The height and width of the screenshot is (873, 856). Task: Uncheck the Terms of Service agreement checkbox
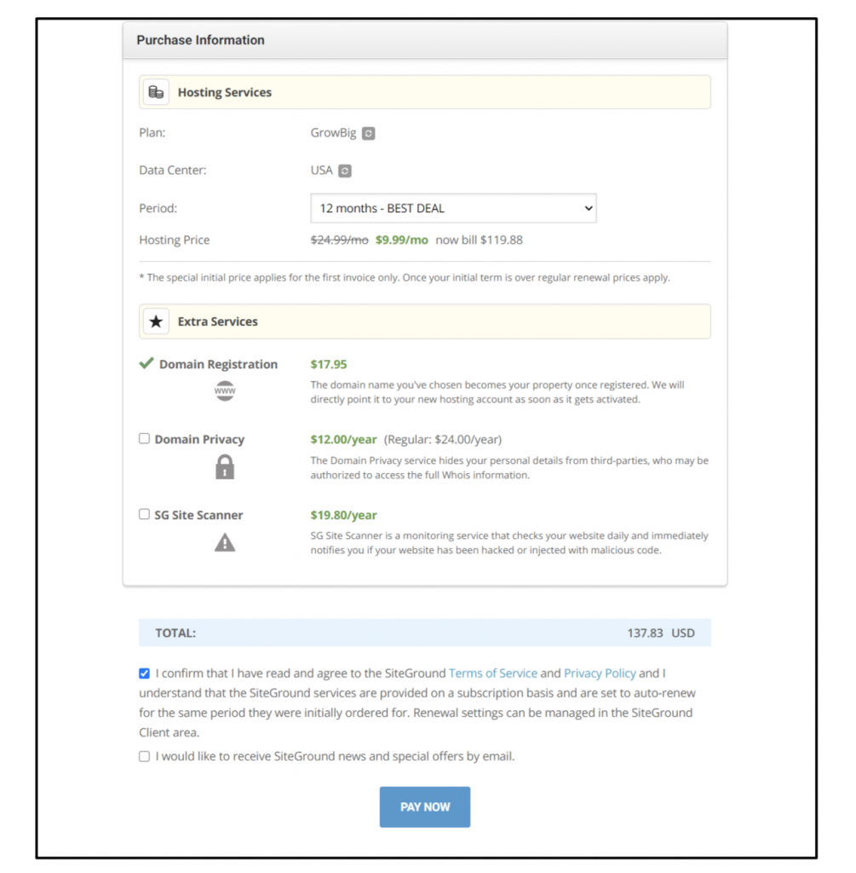[145, 674]
